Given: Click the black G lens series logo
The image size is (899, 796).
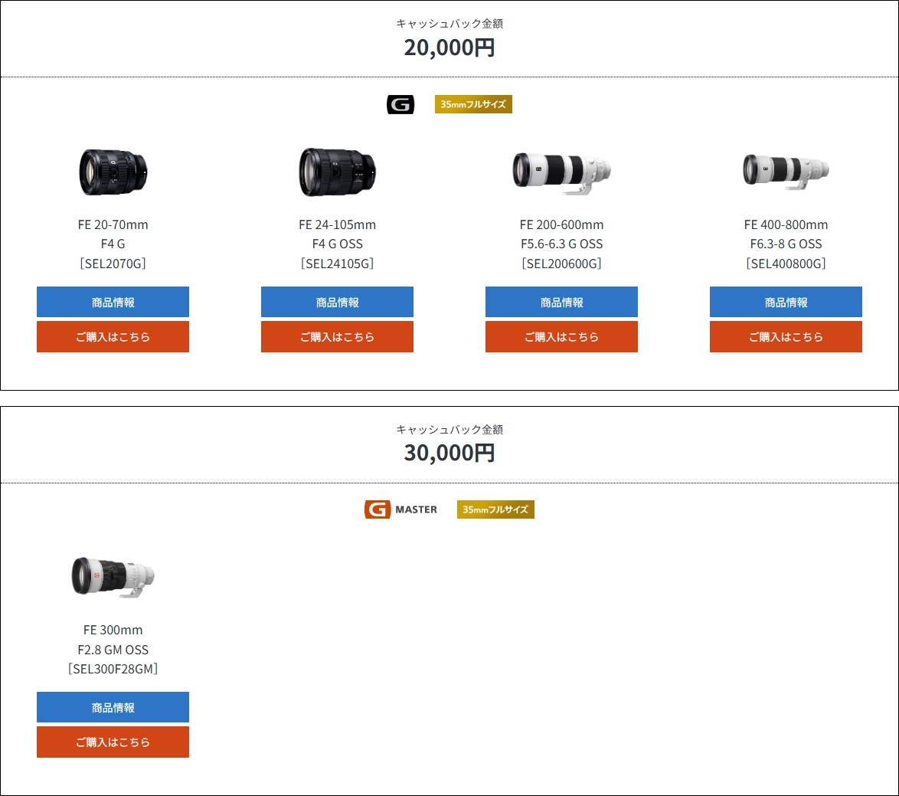Looking at the screenshot, I should tap(400, 105).
